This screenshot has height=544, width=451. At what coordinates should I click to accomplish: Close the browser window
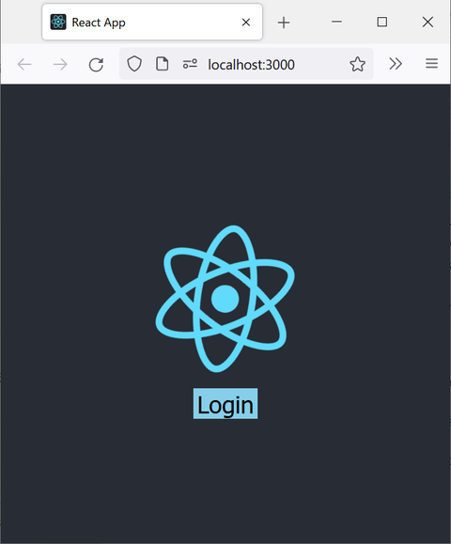(x=428, y=22)
